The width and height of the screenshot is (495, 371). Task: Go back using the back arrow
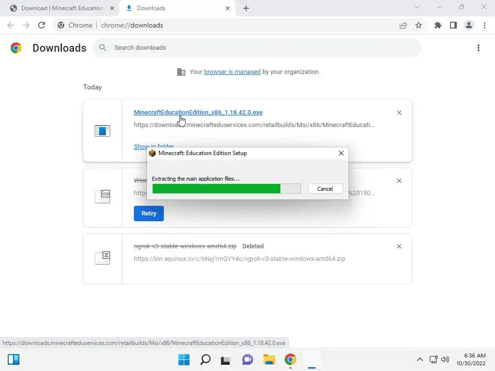point(11,25)
